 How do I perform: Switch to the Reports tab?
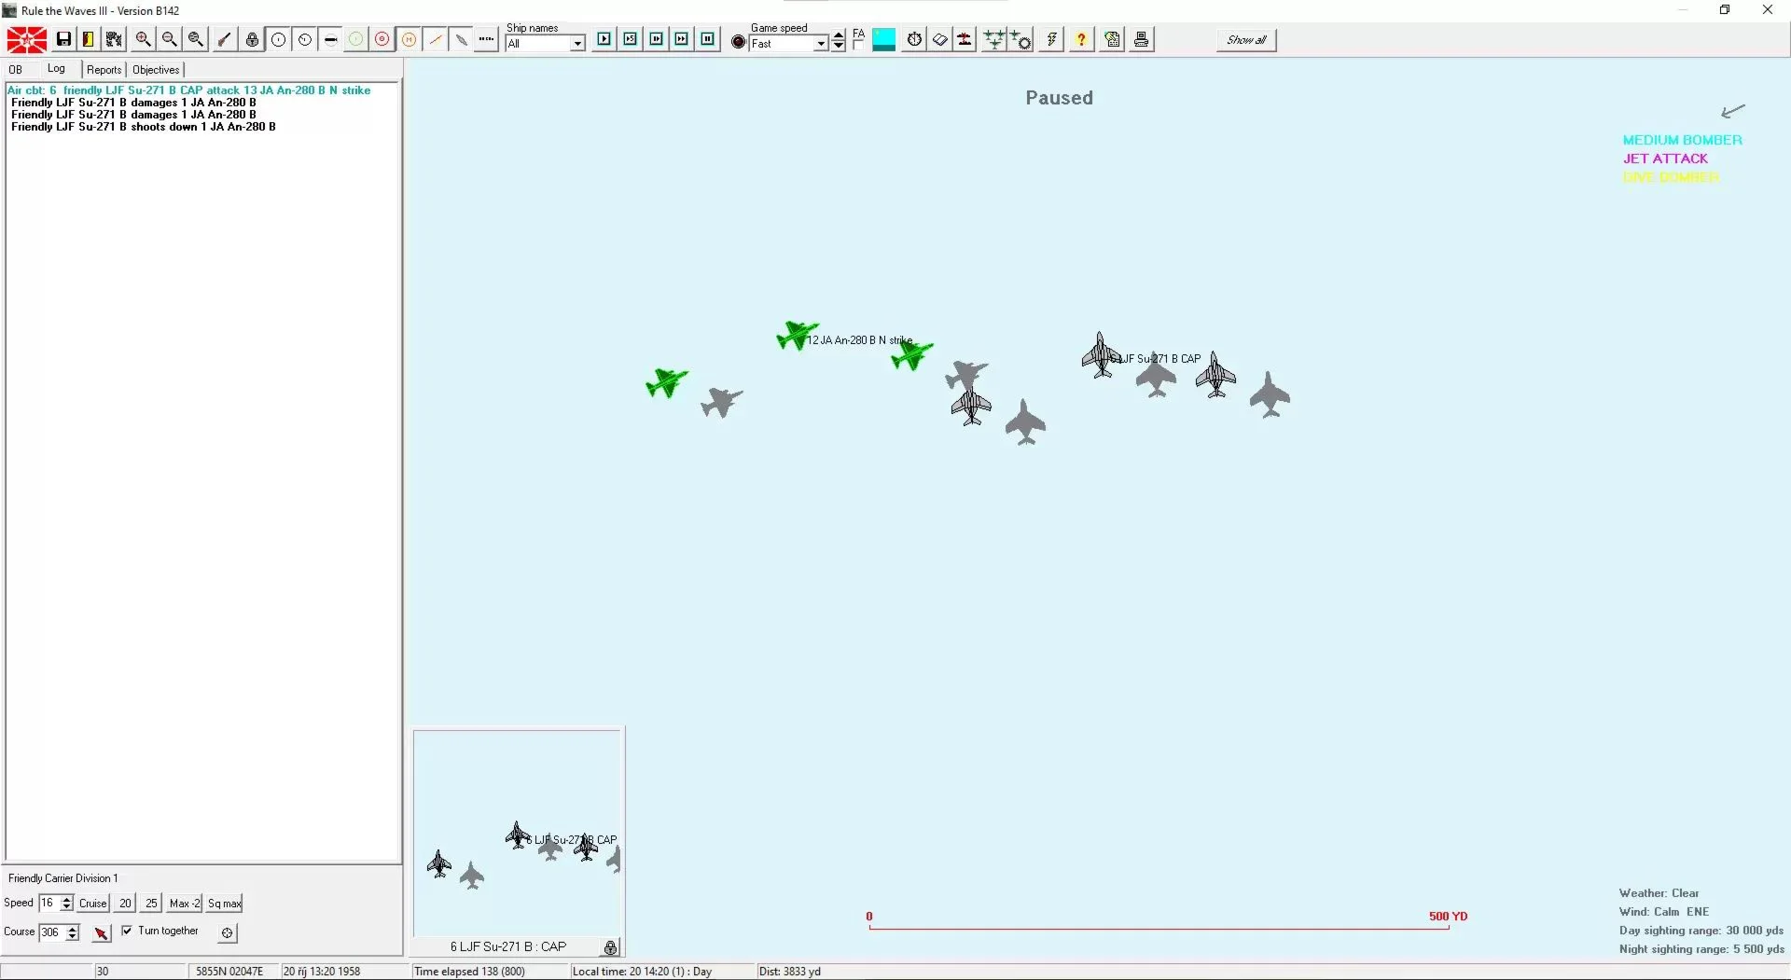click(104, 70)
